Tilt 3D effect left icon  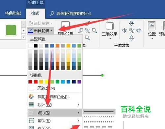124,31
